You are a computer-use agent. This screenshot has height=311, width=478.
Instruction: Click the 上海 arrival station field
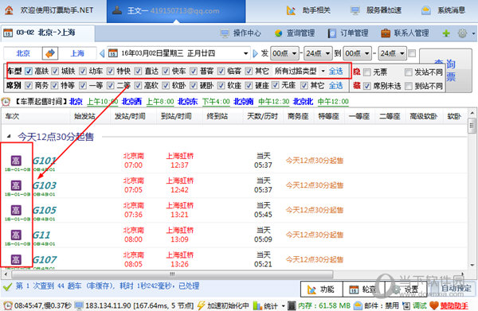77,53
